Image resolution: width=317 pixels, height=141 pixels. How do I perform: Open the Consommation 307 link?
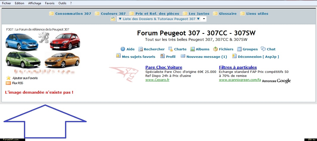[x=73, y=14]
